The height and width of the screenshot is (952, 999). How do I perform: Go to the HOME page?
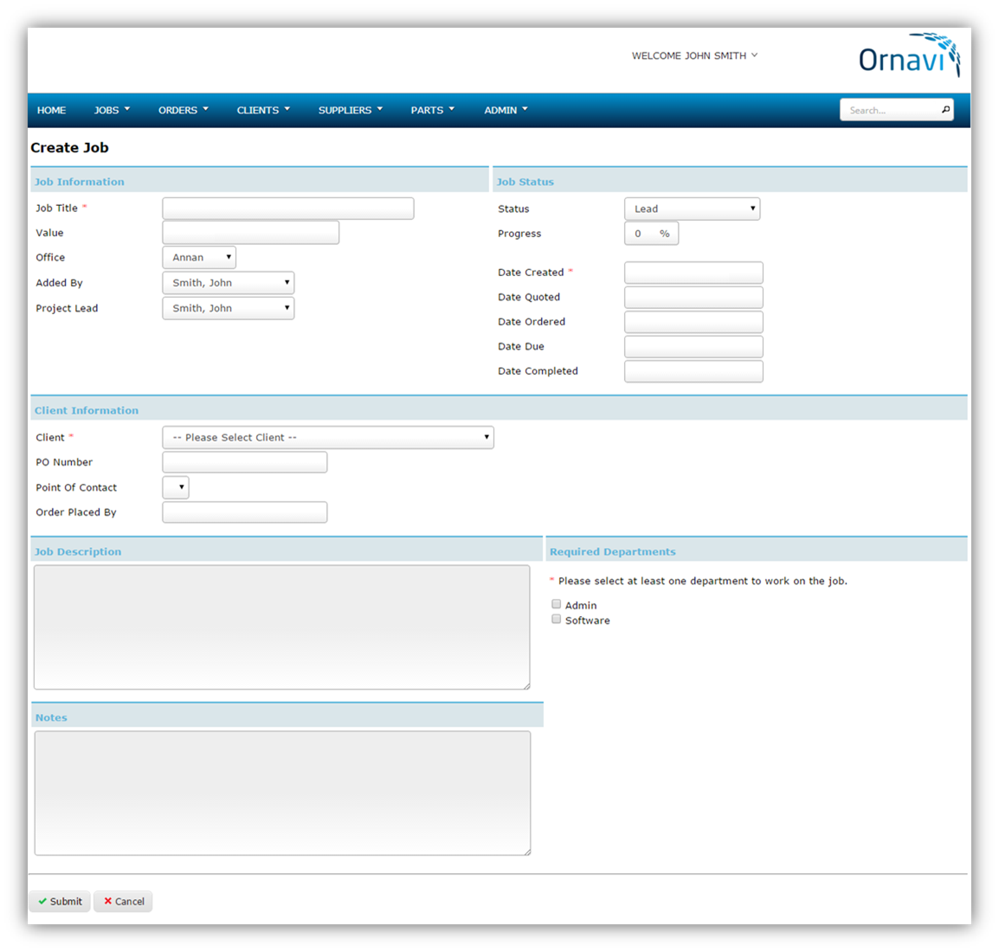coord(51,110)
